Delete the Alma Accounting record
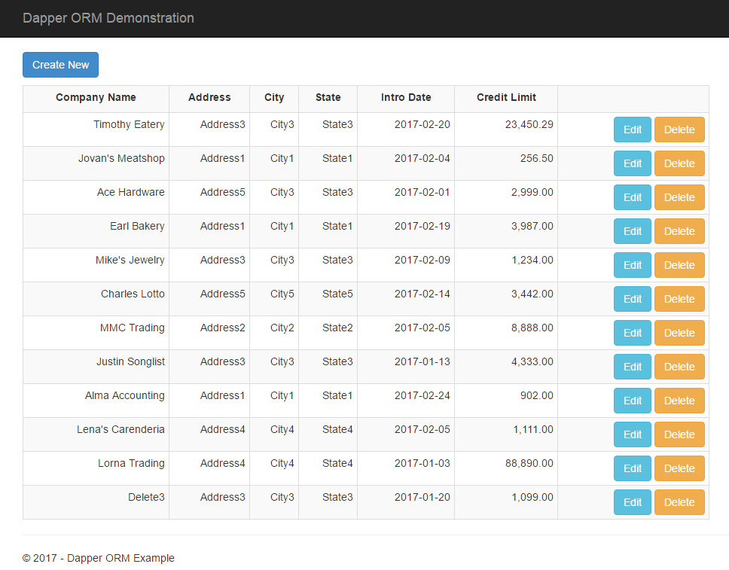The height and width of the screenshot is (570, 729). 679,401
